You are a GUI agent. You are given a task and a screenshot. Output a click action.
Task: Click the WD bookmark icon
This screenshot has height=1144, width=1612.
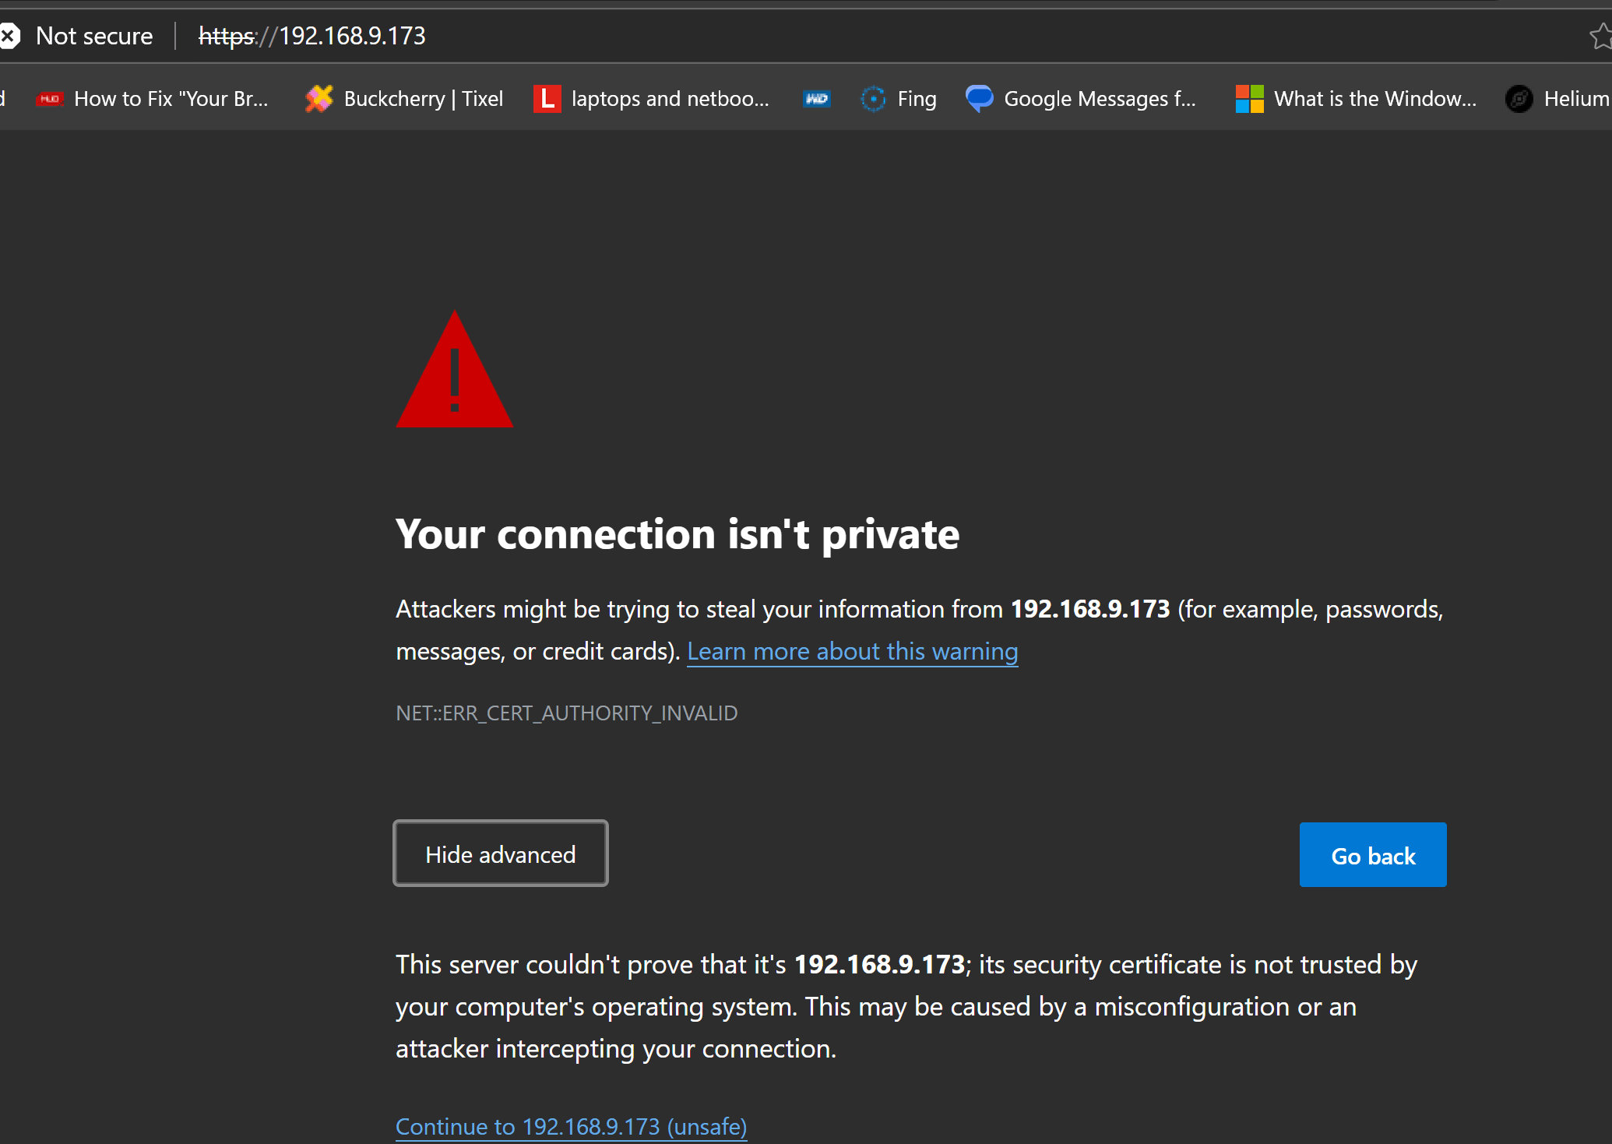816,99
